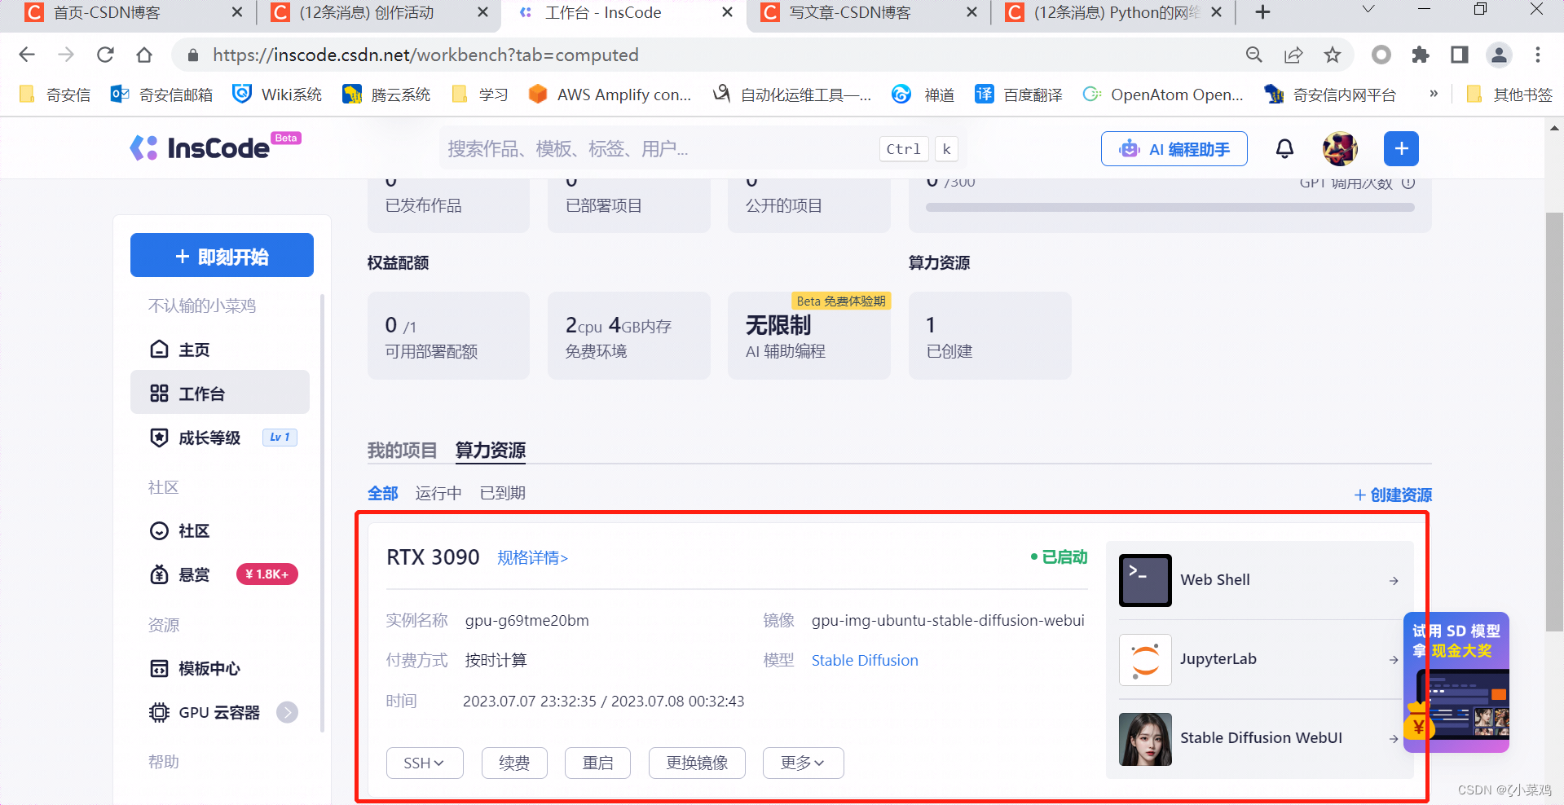
Task: Open a new browser tab
Action: point(1262,12)
